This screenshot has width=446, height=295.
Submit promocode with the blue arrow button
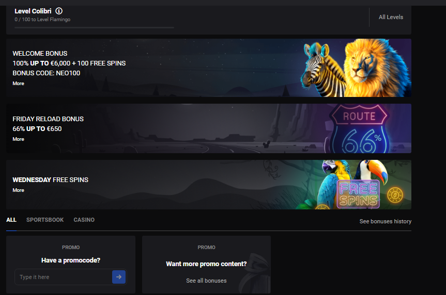tap(119, 277)
